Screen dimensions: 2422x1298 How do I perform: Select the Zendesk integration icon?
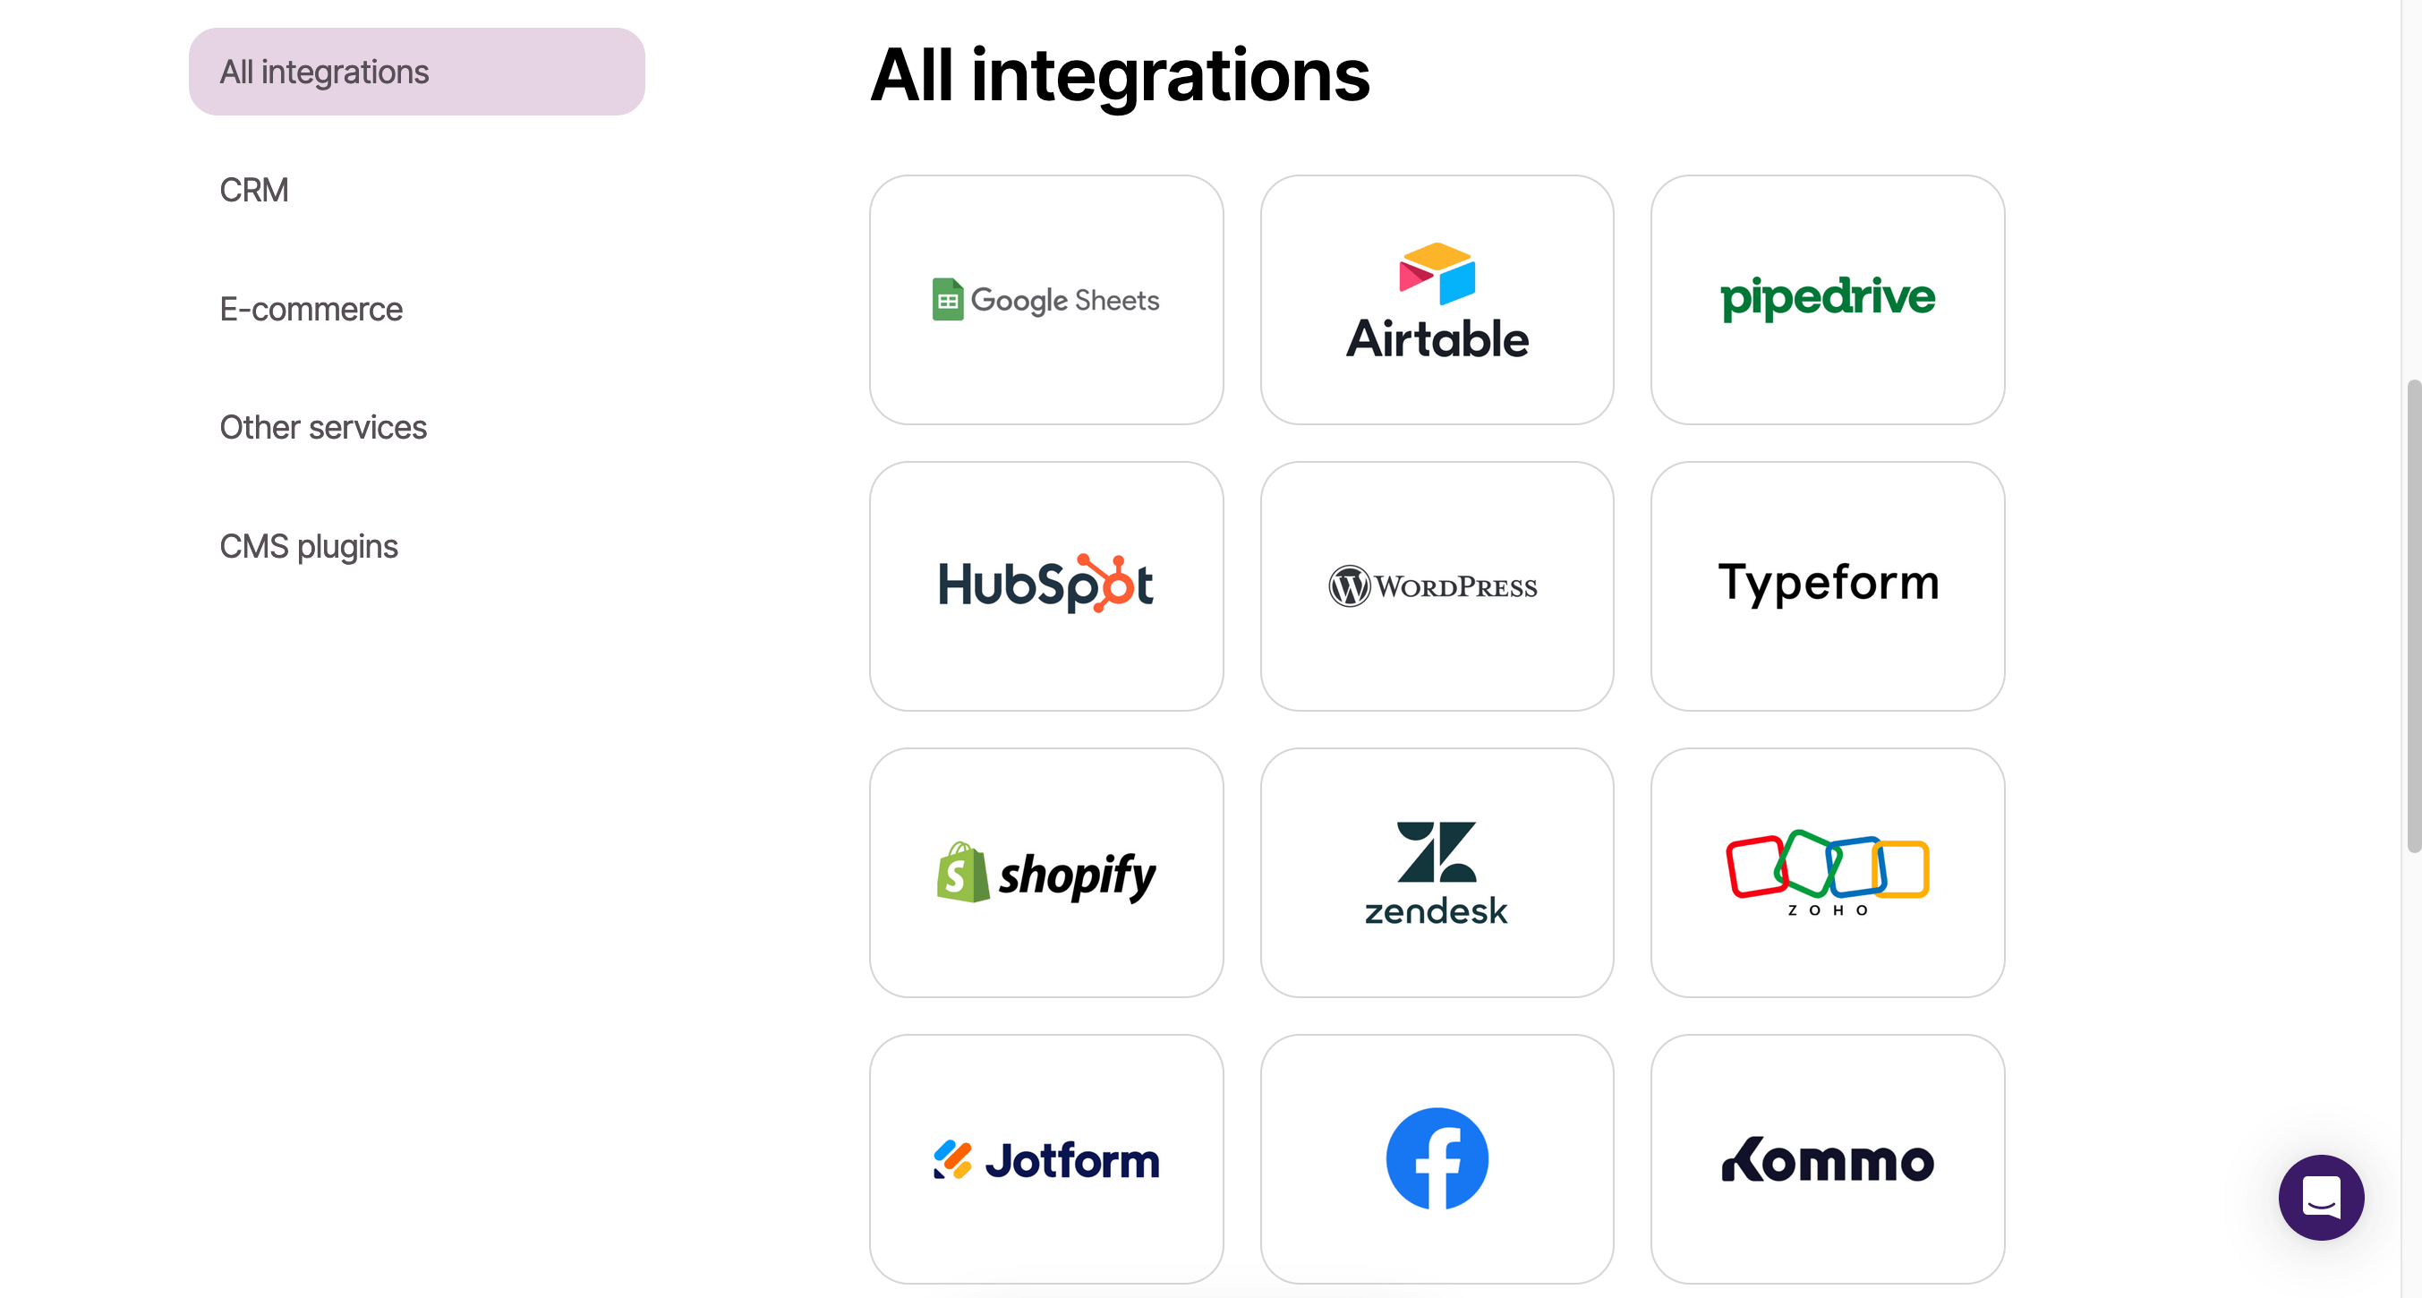(1436, 872)
